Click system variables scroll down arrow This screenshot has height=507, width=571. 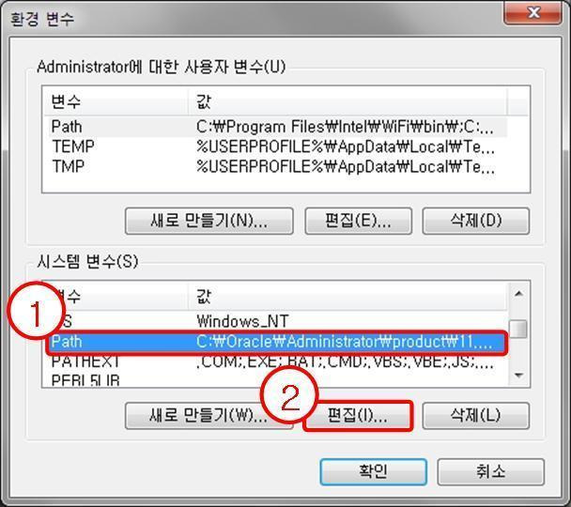(x=518, y=375)
